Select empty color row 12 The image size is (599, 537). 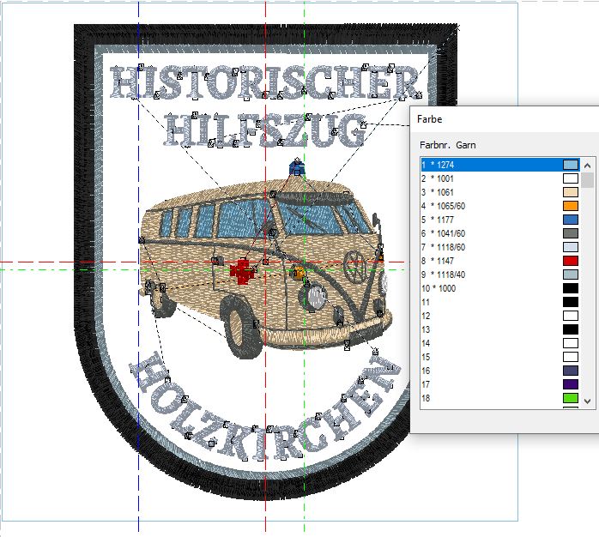[500, 316]
